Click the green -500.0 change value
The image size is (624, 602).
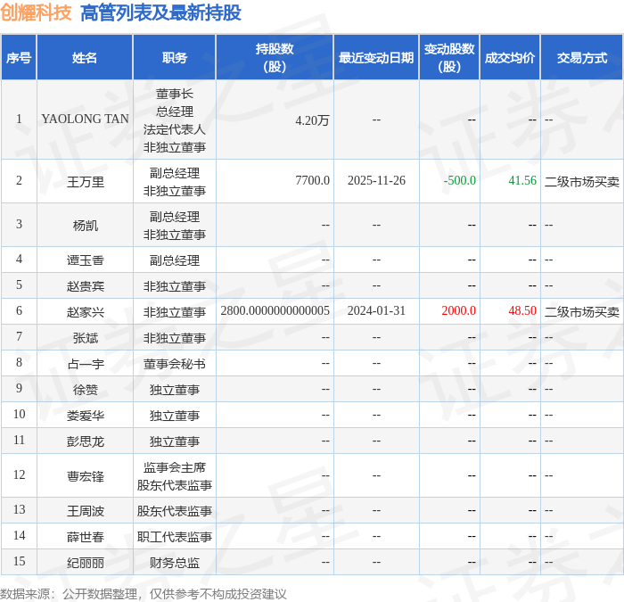(x=460, y=180)
